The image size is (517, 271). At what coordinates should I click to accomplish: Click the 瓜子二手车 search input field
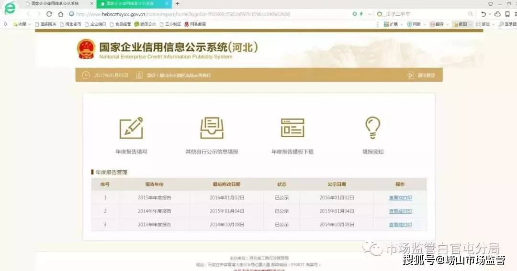pos(421,14)
